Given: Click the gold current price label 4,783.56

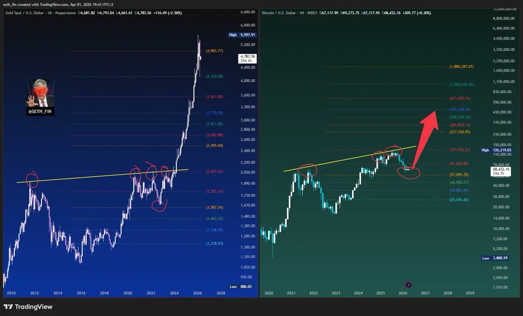Looking at the screenshot, I should click(x=248, y=58).
